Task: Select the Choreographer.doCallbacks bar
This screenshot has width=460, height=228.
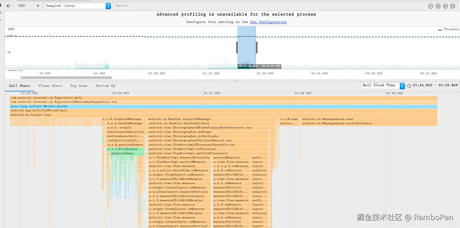Action: click(x=209, y=136)
